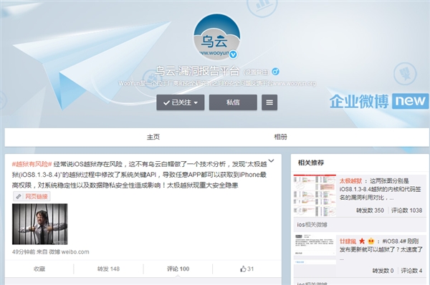Click 转发数 350 on 太极越狱 recommendation
This screenshot has width=430, height=285.
click(x=370, y=211)
